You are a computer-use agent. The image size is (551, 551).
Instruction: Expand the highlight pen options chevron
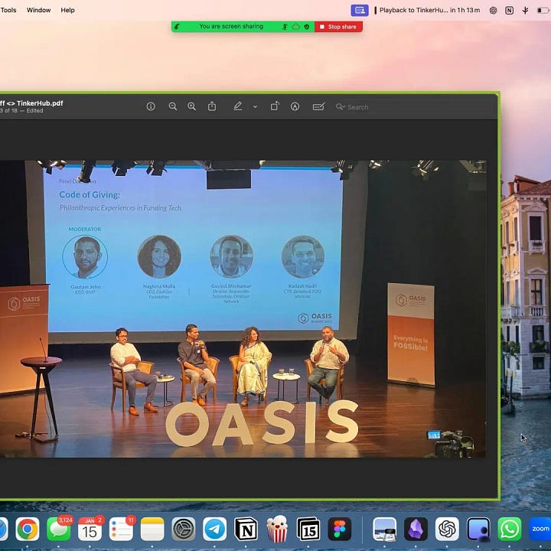pos(255,107)
